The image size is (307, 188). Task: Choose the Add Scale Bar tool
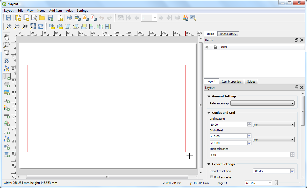[6, 116]
